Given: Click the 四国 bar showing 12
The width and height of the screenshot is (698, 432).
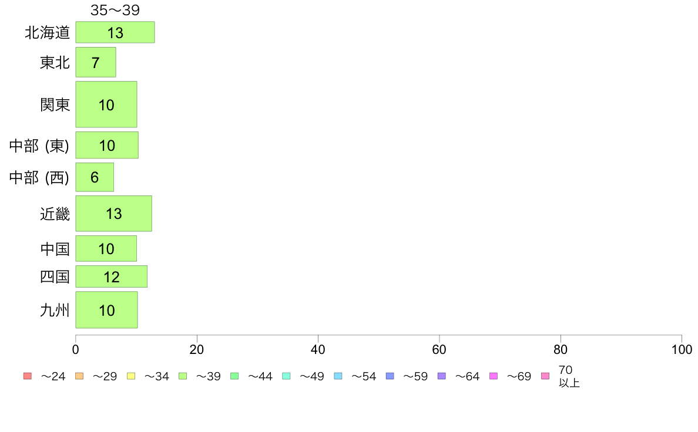Looking at the screenshot, I should coord(111,276).
